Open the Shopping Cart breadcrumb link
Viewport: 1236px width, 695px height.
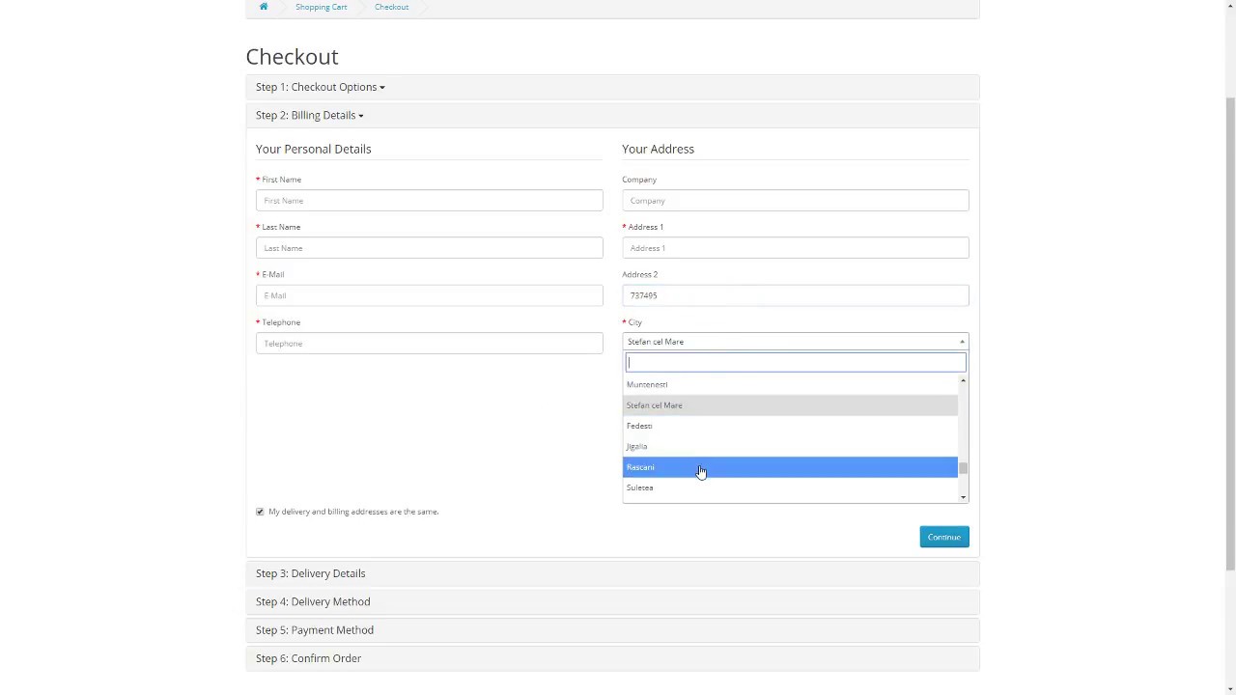click(x=321, y=7)
